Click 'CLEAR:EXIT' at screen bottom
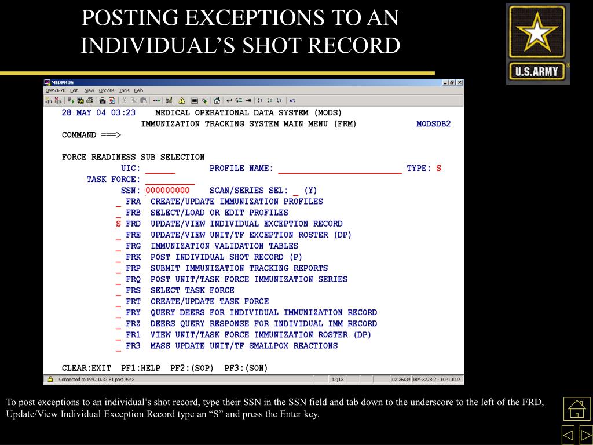Viewport: 593px width, 445px height. pos(87,368)
